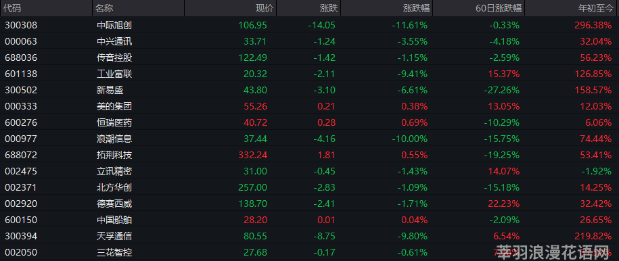Click change percent 0.04% of 中国船舶
Viewport: 619px width, 261px height.
[415, 220]
